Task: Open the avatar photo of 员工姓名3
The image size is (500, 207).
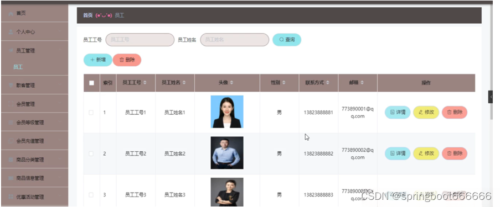Action: pos(227,192)
